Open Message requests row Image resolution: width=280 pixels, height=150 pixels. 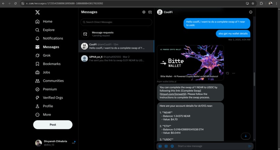[x=116, y=34]
